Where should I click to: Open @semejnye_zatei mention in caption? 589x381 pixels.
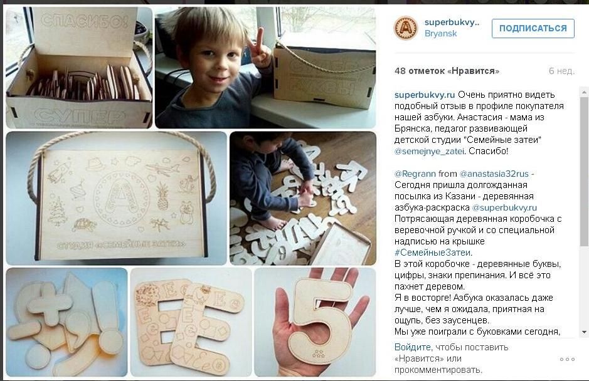click(429, 151)
